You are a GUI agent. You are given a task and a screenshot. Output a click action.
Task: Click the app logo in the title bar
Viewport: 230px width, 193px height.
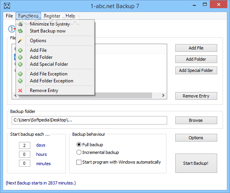click(7, 6)
